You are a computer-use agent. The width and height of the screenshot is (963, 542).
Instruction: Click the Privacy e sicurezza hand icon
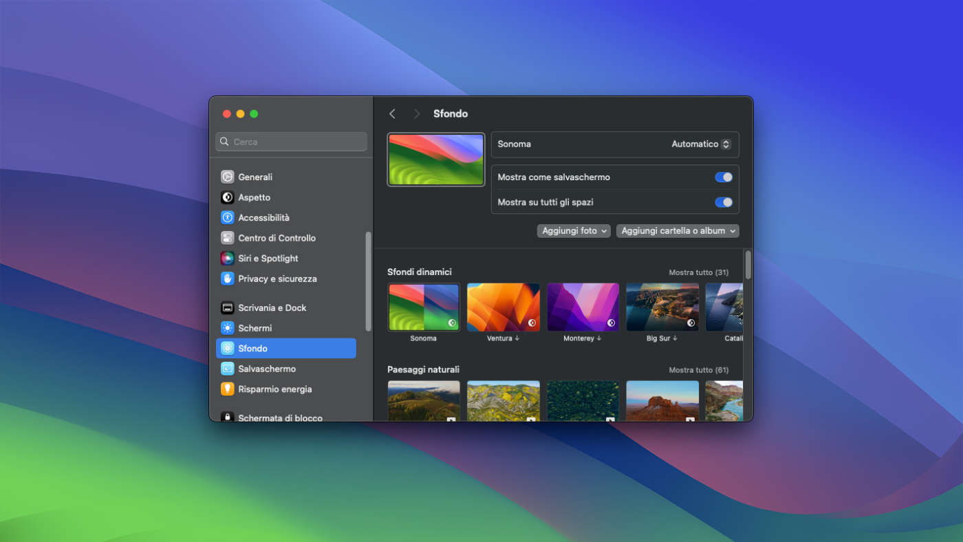pyautogui.click(x=227, y=279)
